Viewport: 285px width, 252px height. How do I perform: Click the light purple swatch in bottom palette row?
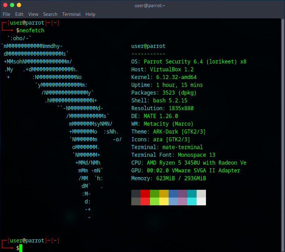click(x=183, y=201)
